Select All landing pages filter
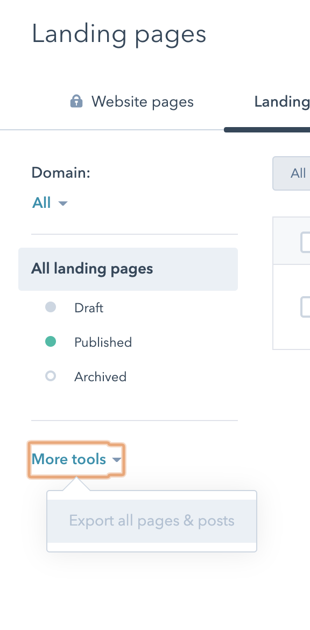Viewport: 310px width, 630px height. [128, 269]
